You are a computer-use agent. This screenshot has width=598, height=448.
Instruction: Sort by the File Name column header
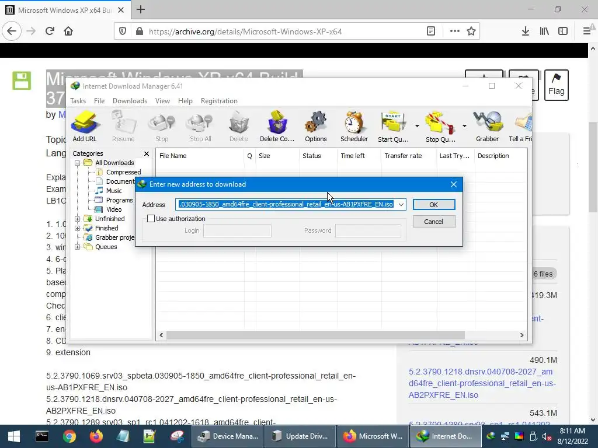[x=200, y=156]
